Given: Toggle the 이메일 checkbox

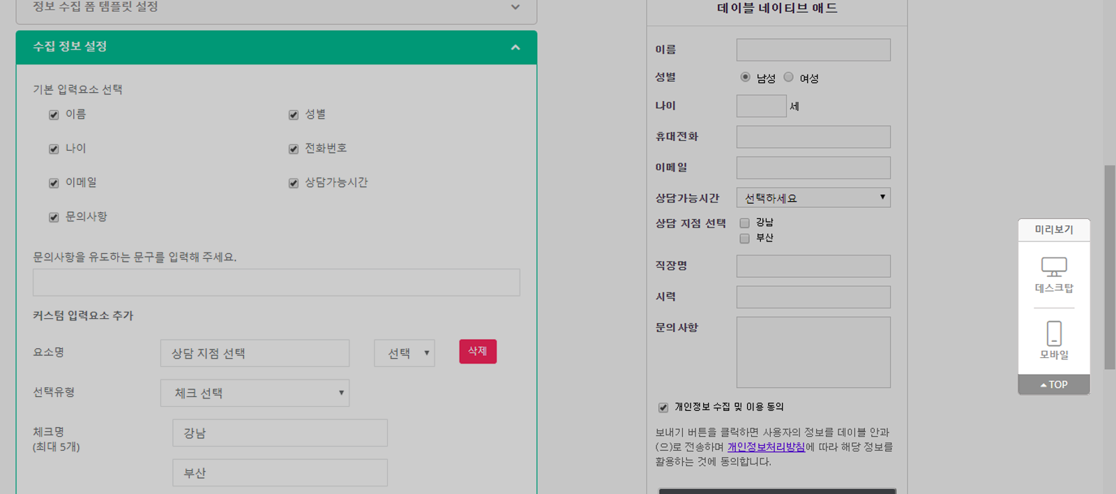Looking at the screenshot, I should 54,184.
